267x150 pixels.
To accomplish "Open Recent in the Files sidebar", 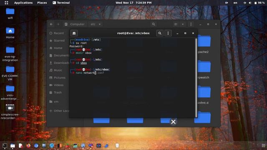I will click(x=59, y=33).
